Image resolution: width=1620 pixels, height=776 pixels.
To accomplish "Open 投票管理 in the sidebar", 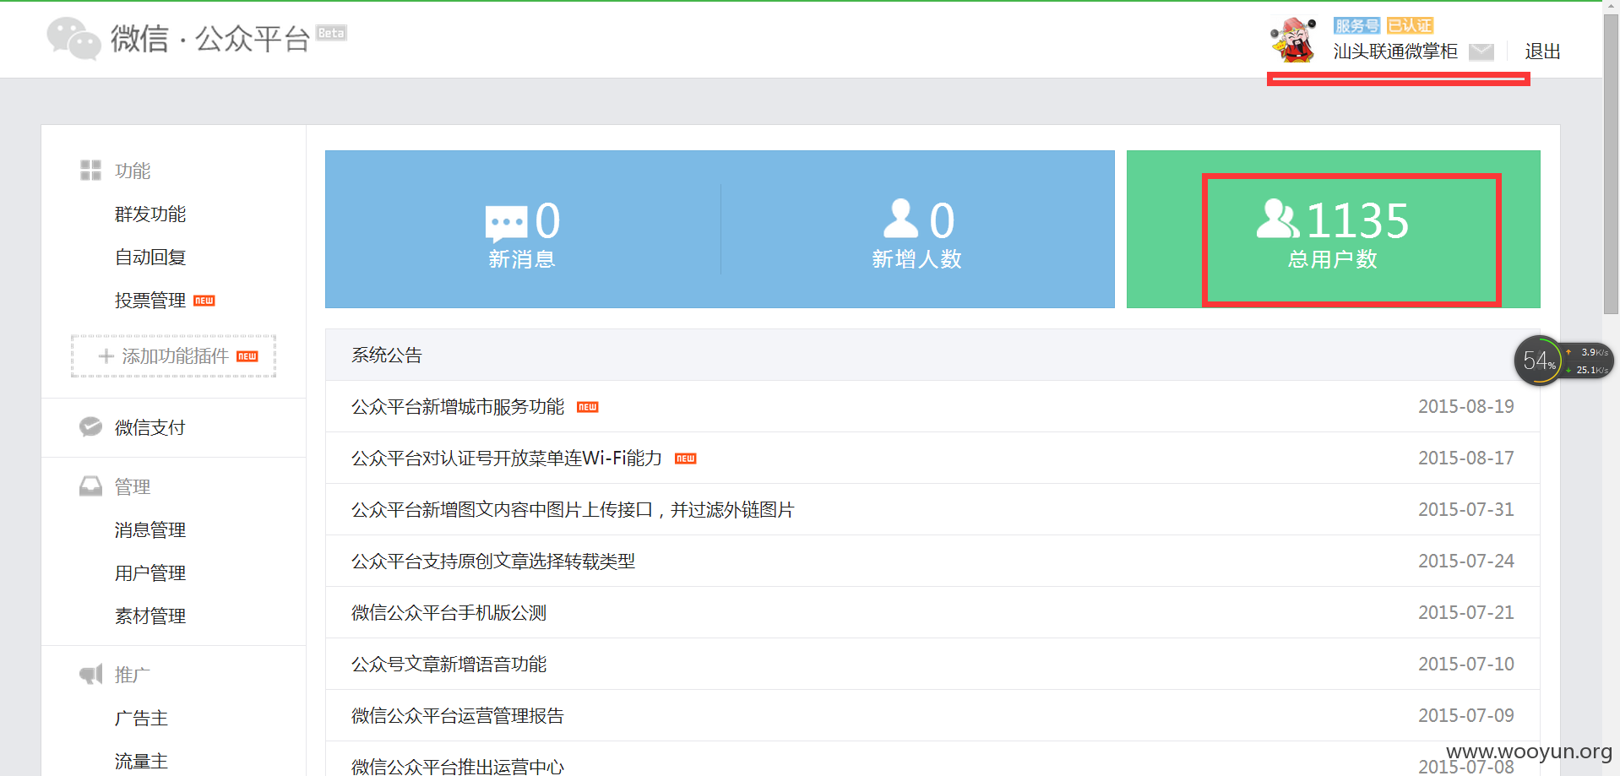I will (150, 301).
